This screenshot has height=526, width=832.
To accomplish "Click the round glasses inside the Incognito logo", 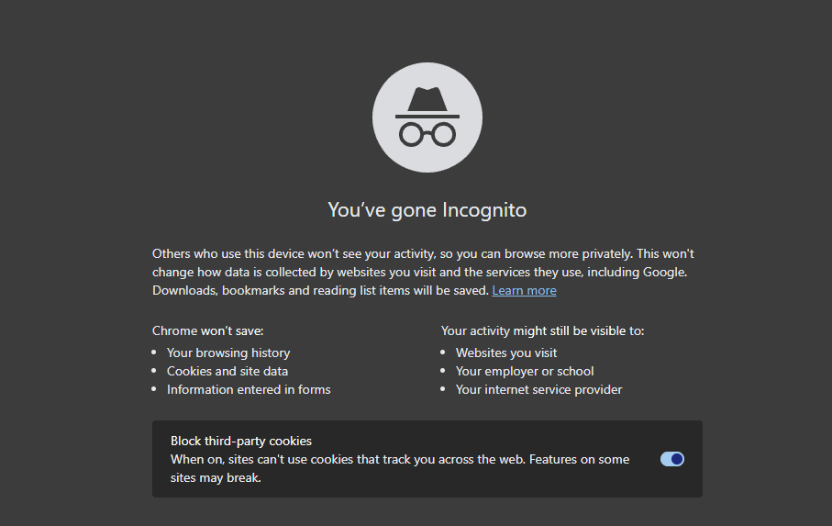I will click(x=427, y=134).
